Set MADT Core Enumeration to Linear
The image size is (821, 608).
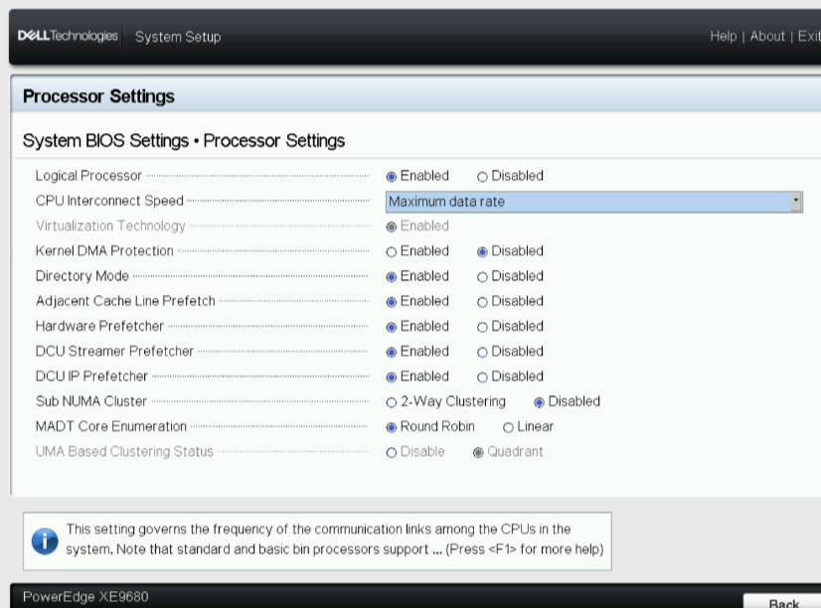pyautogui.click(x=509, y=426)
